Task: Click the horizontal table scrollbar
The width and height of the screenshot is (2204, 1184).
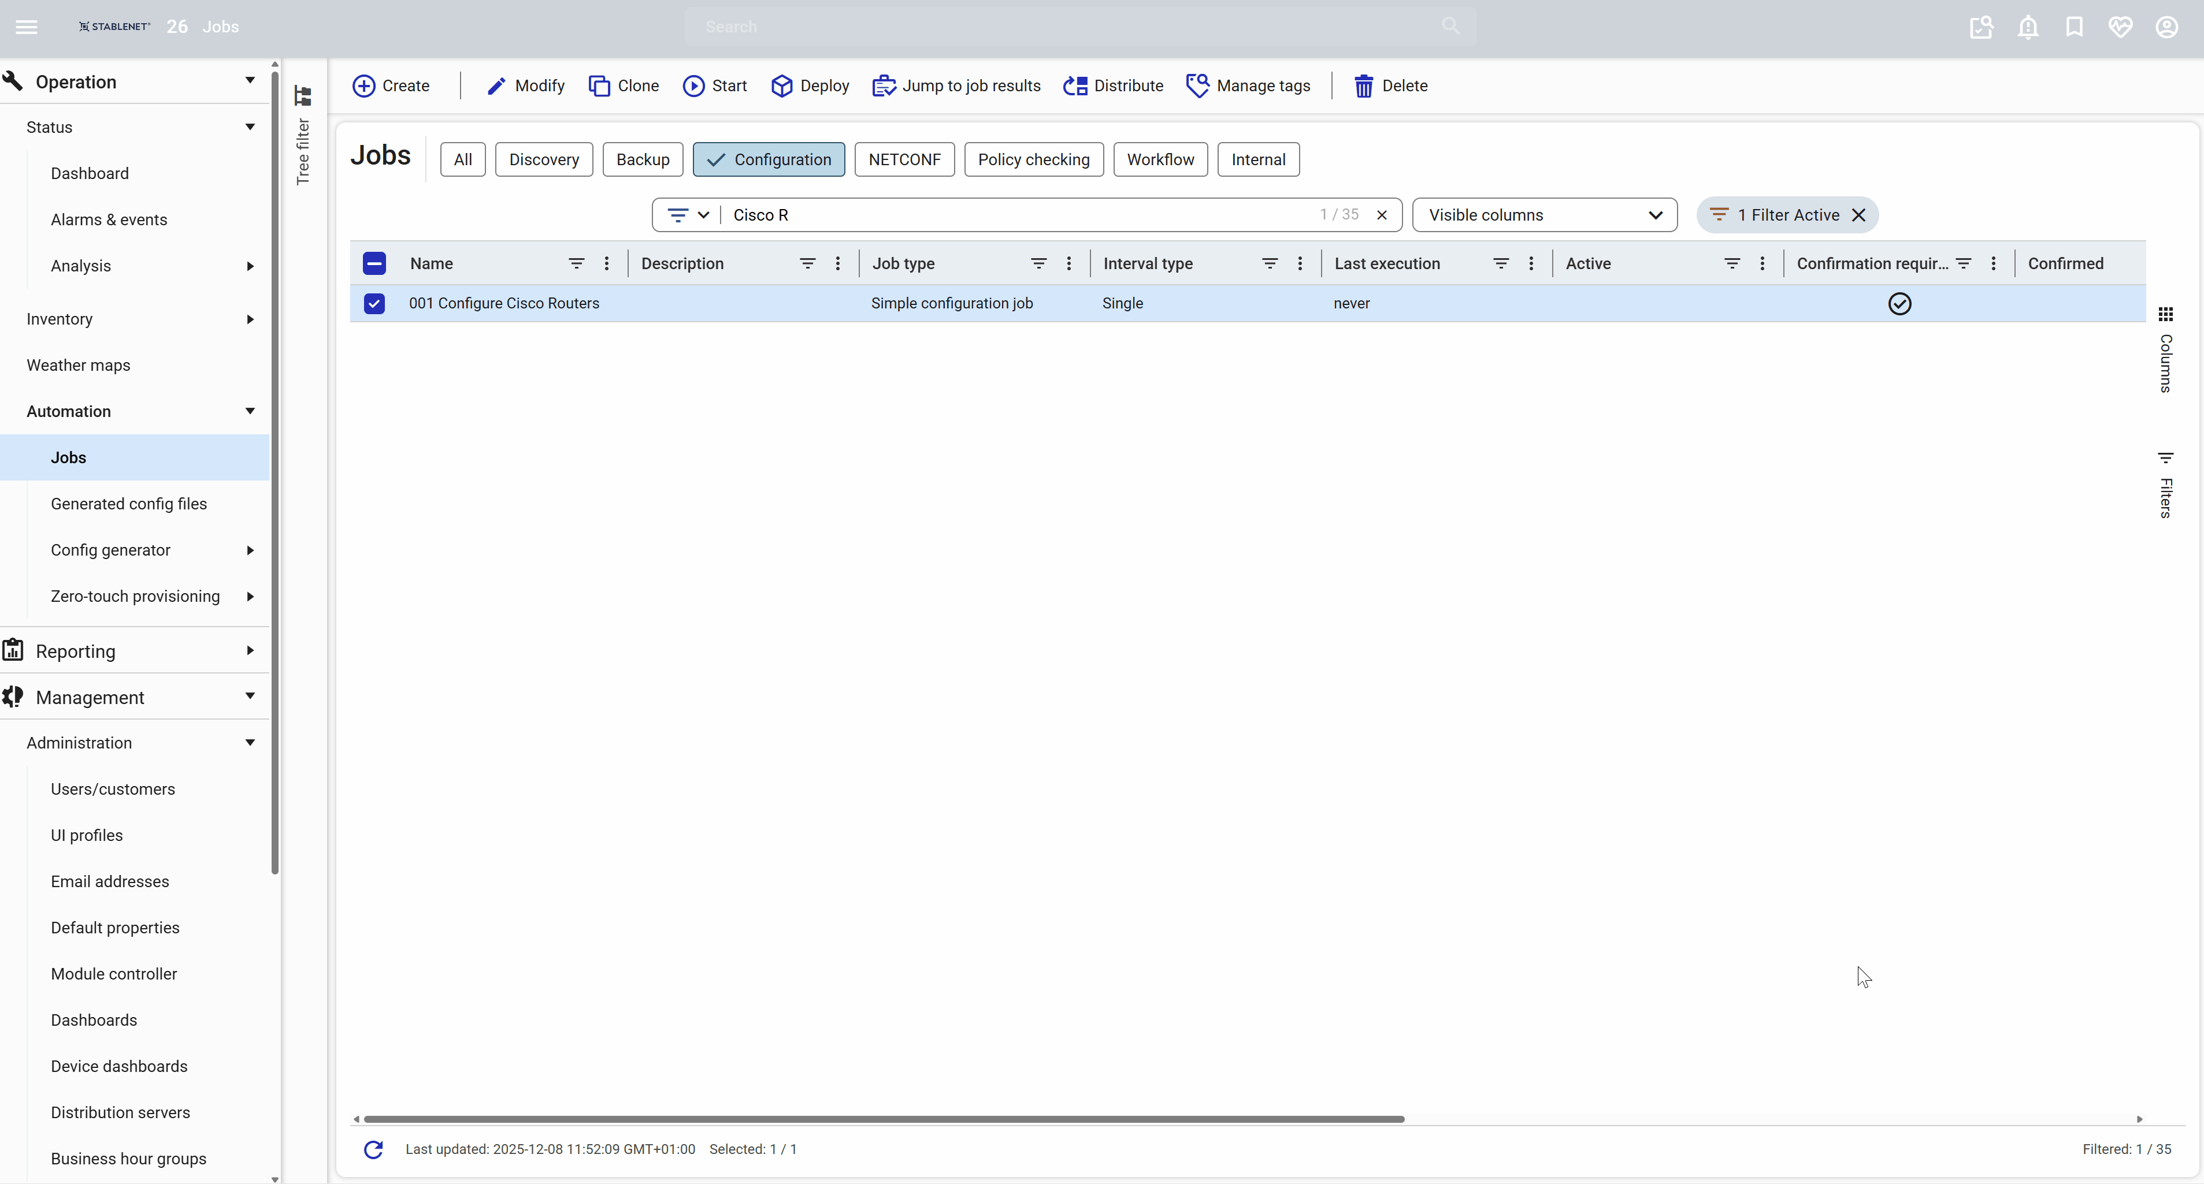Action: pos(883,1119)
